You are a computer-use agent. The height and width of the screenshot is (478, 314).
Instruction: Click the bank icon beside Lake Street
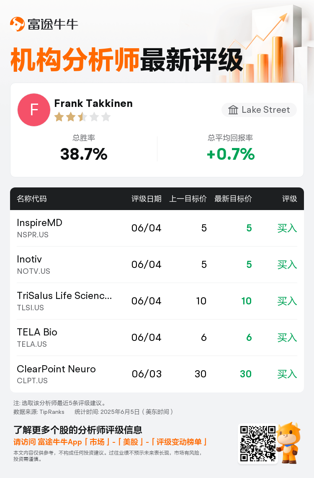(x=233, y=110)
